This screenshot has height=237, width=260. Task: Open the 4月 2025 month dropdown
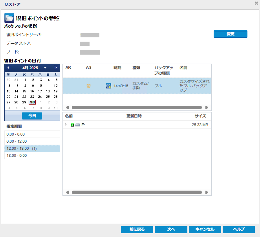click(x=45, y=68)
